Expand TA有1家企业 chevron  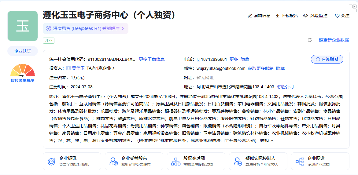point(114,68)
